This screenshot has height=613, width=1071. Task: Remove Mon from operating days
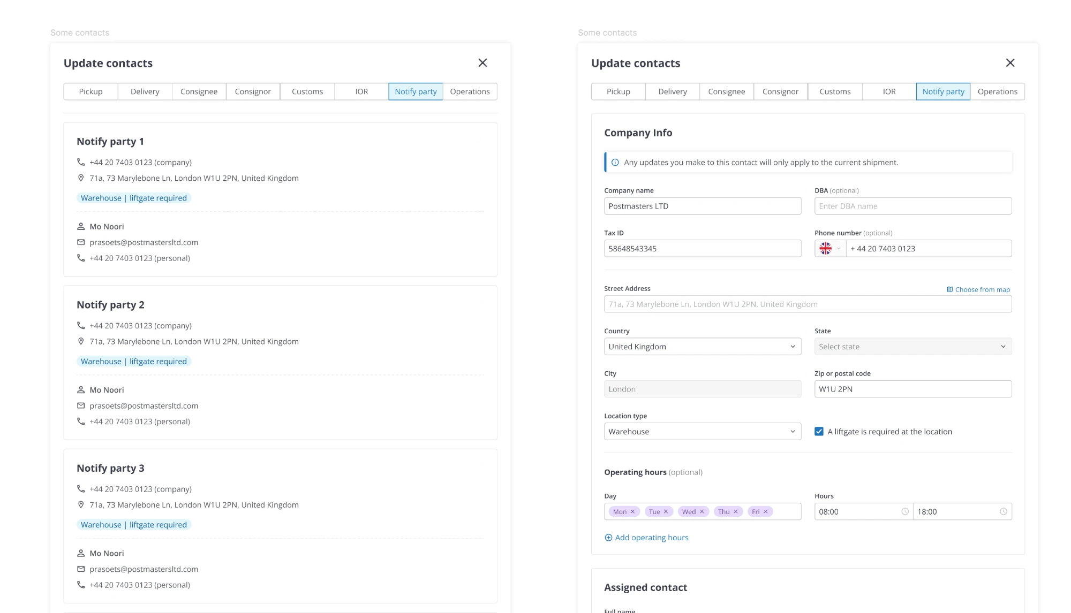(x=632, y=511)
